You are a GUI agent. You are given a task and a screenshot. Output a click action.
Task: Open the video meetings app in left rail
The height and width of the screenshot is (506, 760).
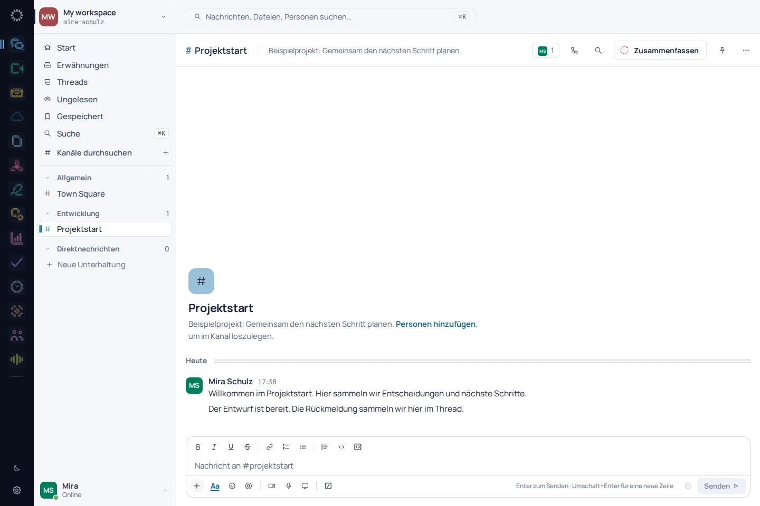[17, 69]
